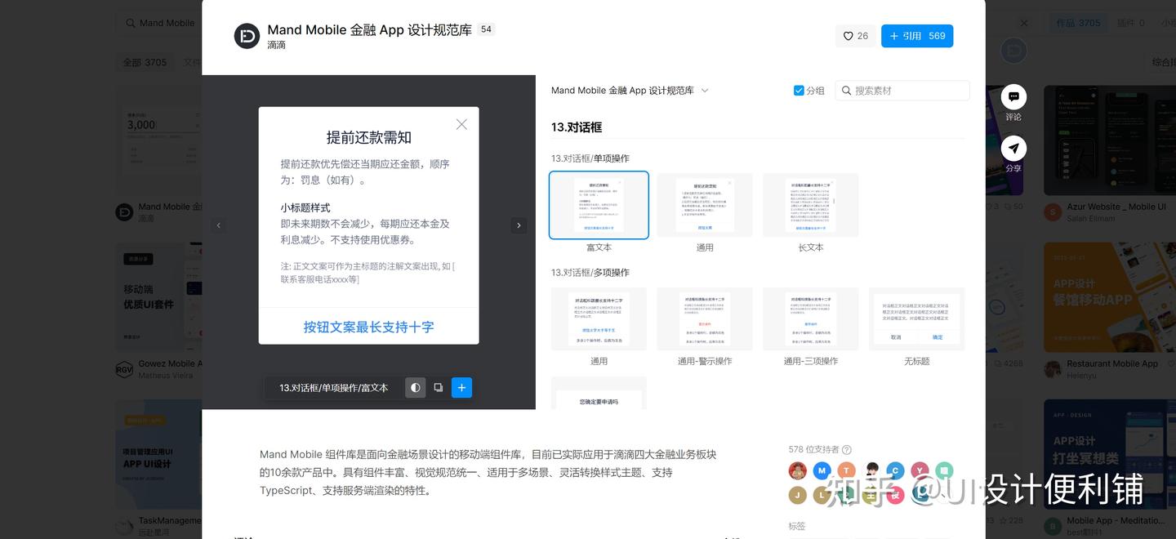
Task: Click the Didi author logo avatar
Action: (247, 36)
